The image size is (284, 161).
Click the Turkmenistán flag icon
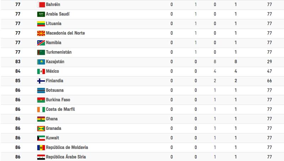coord(41,52)
